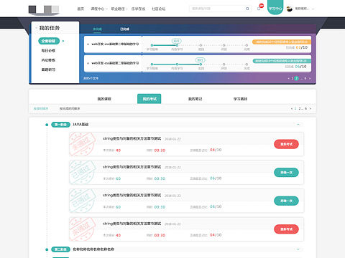Click the orange reward banner on first task
The image size is (345, 258).
coord(282,42)
